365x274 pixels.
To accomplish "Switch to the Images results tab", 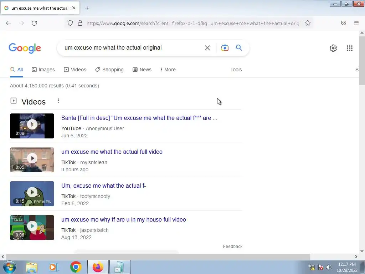I will click(43, 70).
